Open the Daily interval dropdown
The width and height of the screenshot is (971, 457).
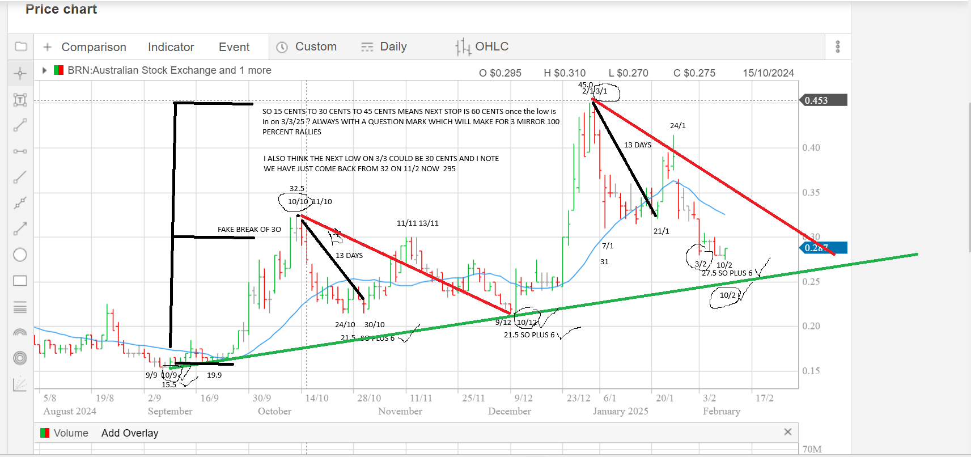click(x=393, y=46)
